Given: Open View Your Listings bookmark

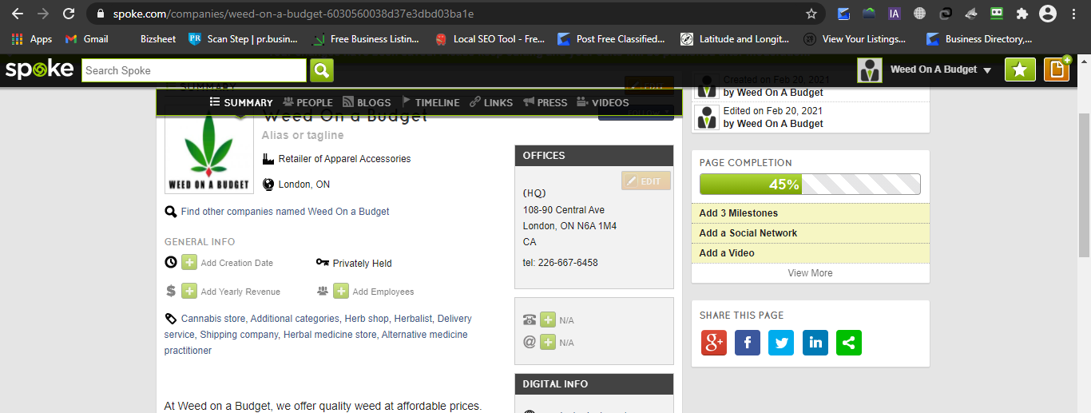Looking at the screenshot, I should click(x=855, y=38).
